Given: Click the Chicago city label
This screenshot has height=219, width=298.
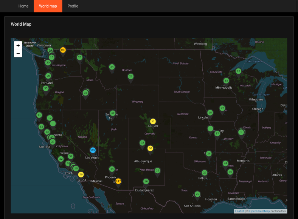Looking at the screenshot, I should (x=258, y=109).
